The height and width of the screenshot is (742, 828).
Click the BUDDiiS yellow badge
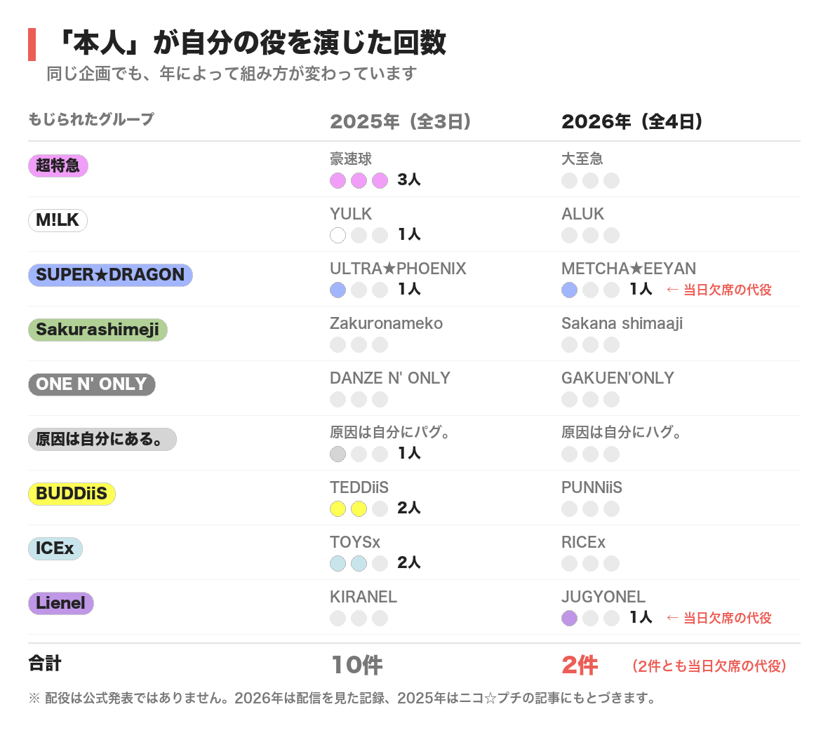coord(72,494)
